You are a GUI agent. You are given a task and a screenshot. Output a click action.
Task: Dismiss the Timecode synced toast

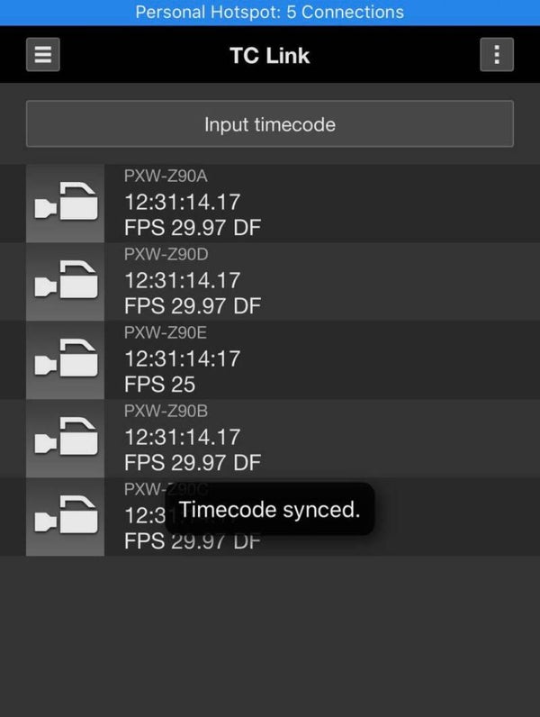(269, 509)
